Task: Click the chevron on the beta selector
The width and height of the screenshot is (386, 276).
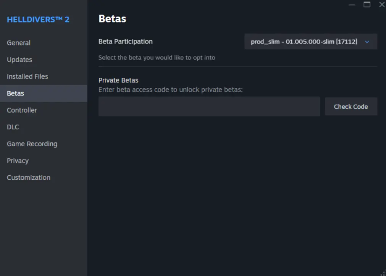Action: coord(367,42)
